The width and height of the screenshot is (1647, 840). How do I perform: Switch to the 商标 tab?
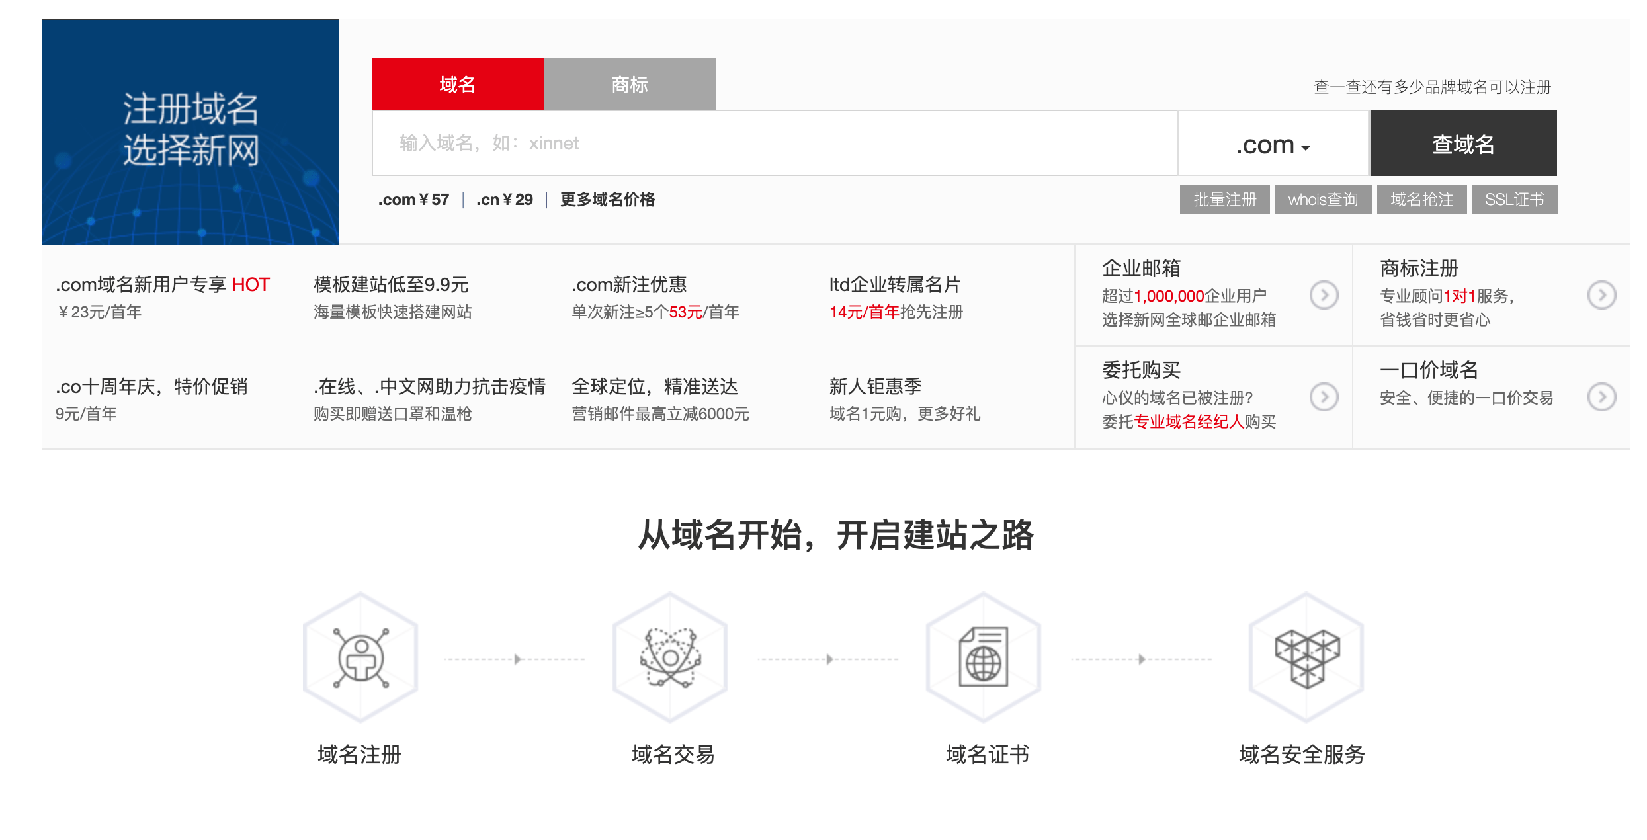click(628, 83)
